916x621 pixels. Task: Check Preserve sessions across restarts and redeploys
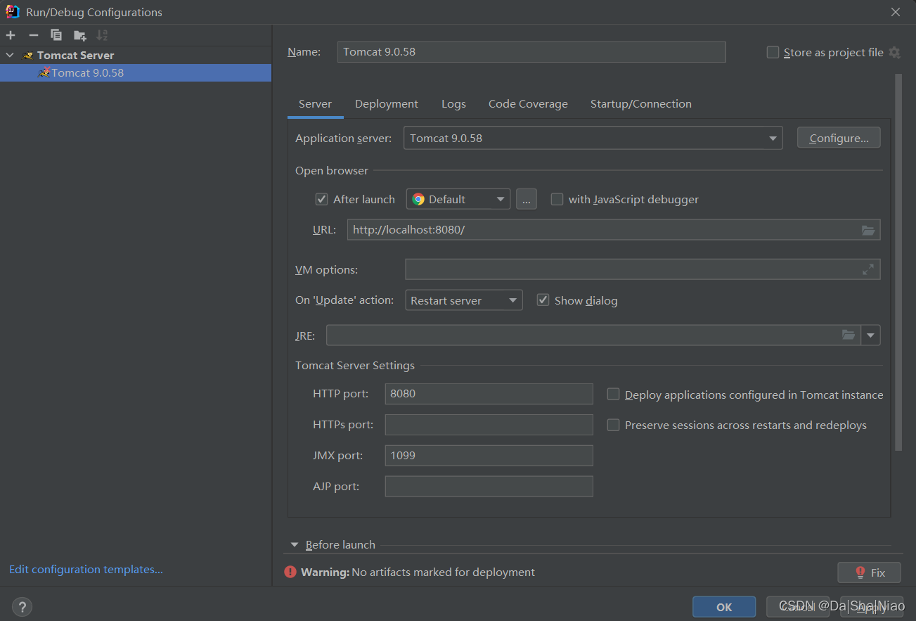[613, 425]
